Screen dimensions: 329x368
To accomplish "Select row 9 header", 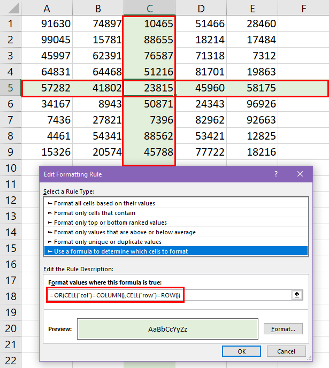I will tap(11, 152).
